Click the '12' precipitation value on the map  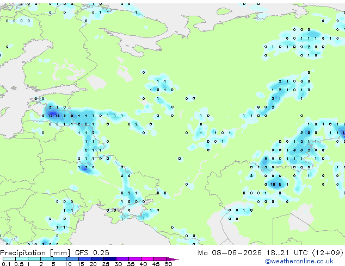(x=51, y=116)
